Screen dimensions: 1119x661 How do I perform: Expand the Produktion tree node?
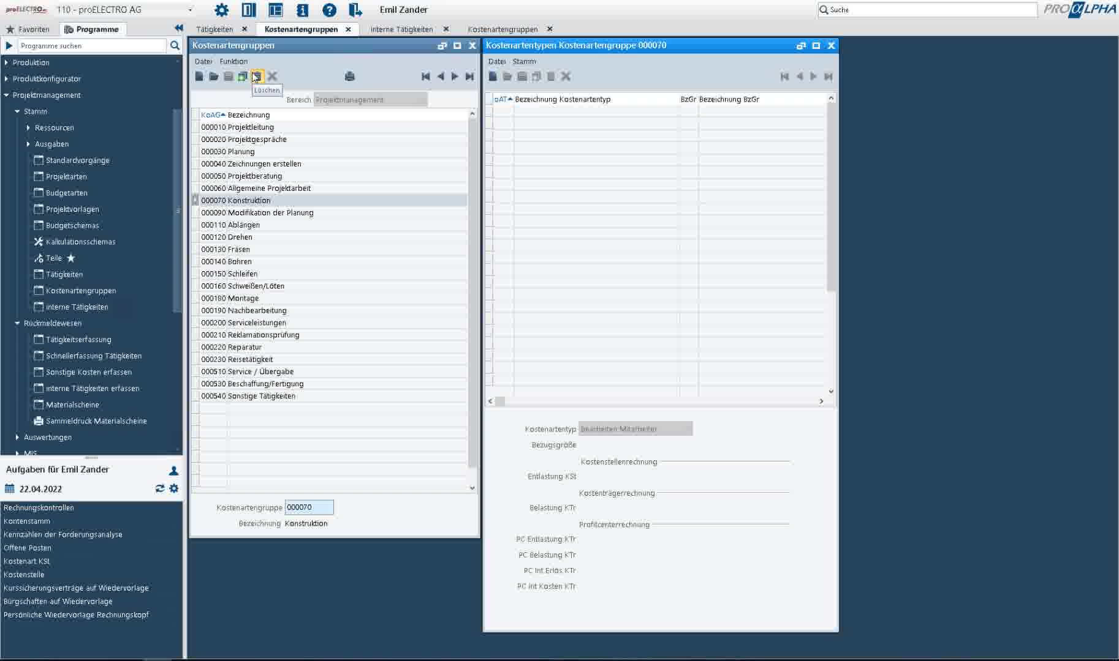coord(7,62)
